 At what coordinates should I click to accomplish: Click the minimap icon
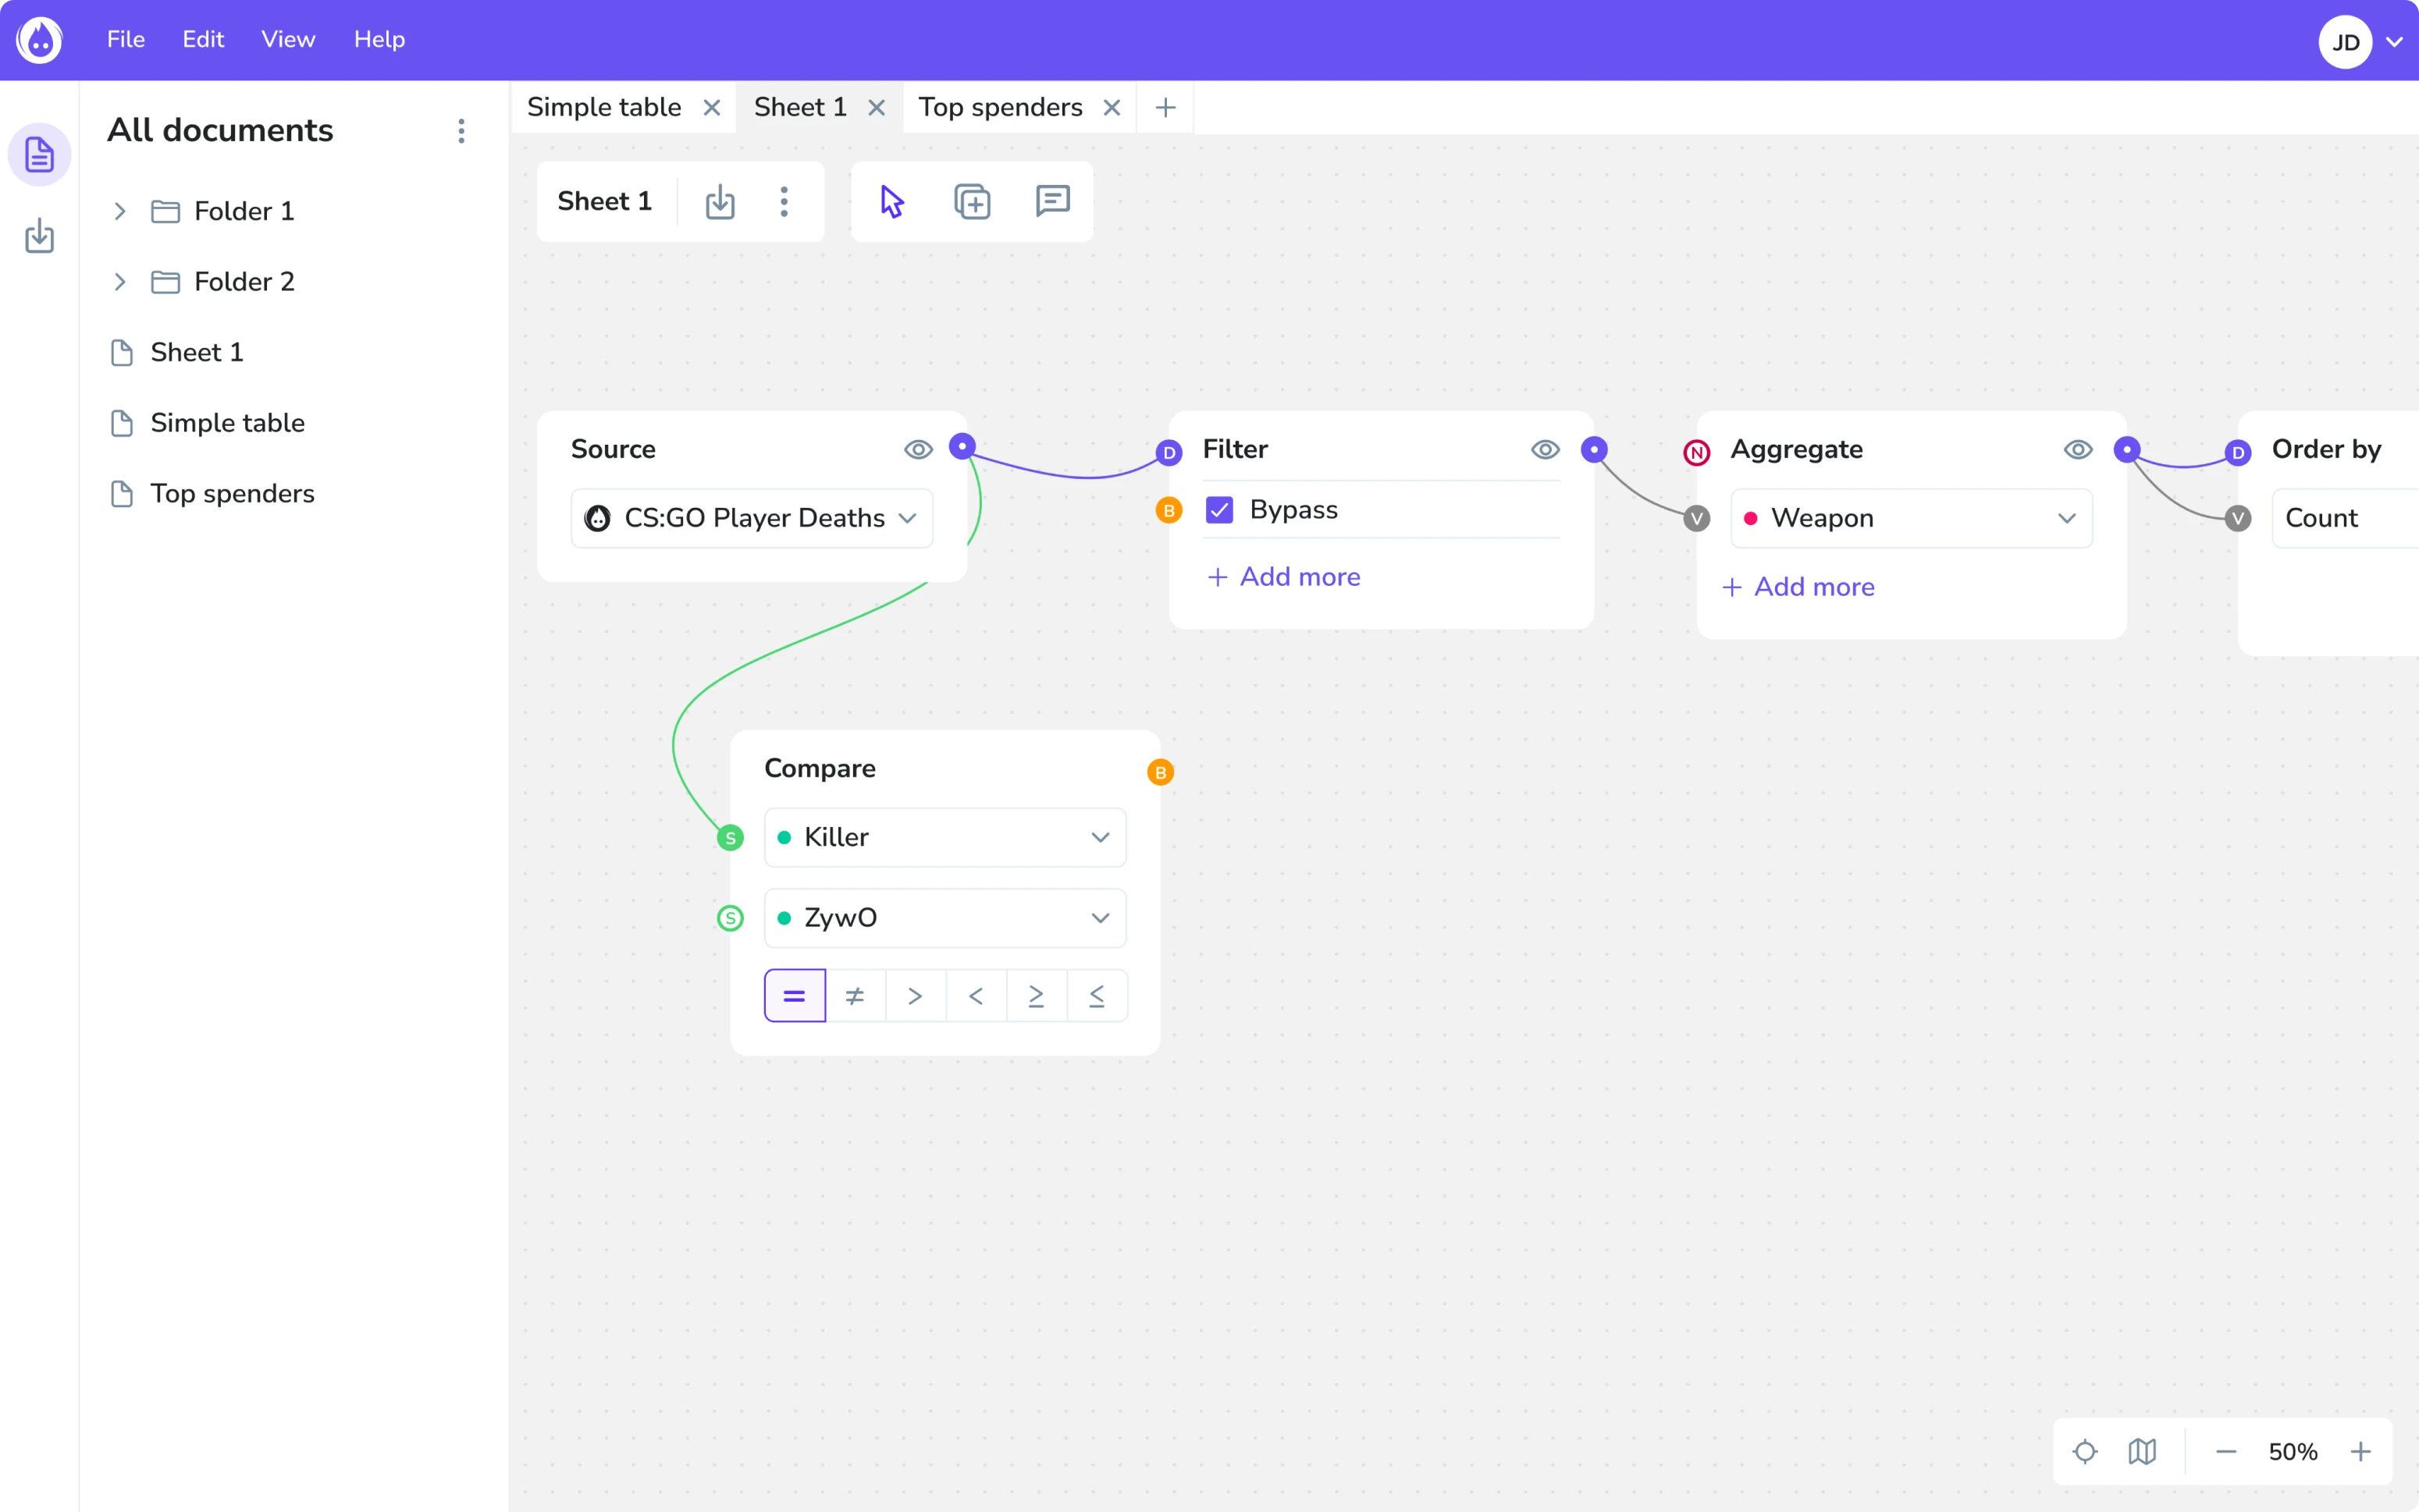point(2142,1451)
